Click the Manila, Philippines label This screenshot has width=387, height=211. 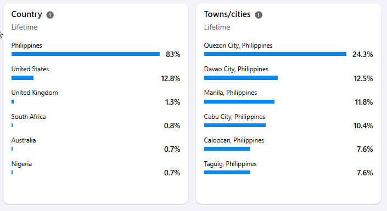[230, 93]
